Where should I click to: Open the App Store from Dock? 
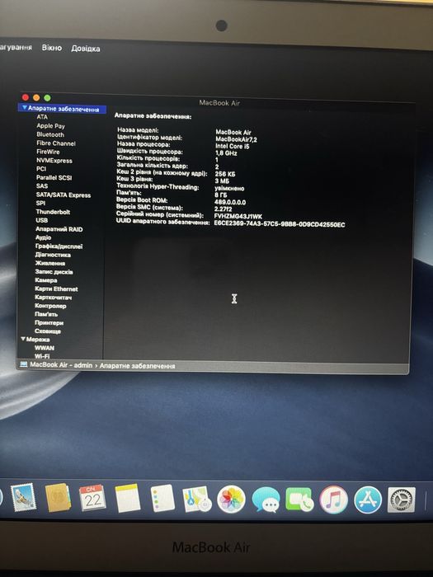point(368,500)
